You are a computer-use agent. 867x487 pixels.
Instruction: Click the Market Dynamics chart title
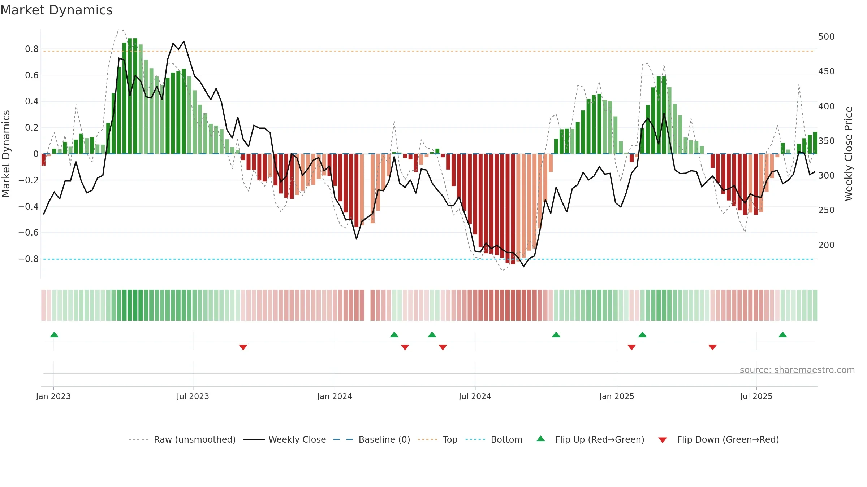56,10
